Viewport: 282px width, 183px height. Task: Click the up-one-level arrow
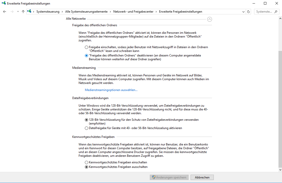click(x=23, y=12)
